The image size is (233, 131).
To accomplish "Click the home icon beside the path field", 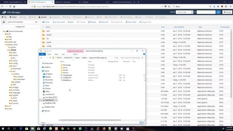I will [4, 22].
